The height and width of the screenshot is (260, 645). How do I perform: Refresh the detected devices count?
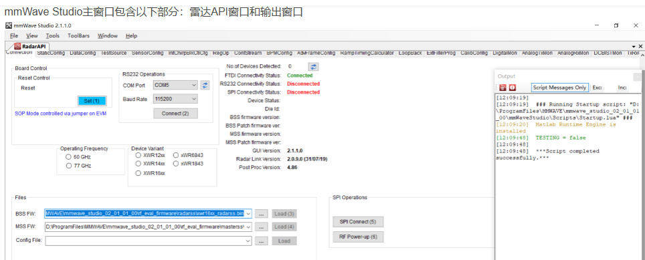pos(313,66)
